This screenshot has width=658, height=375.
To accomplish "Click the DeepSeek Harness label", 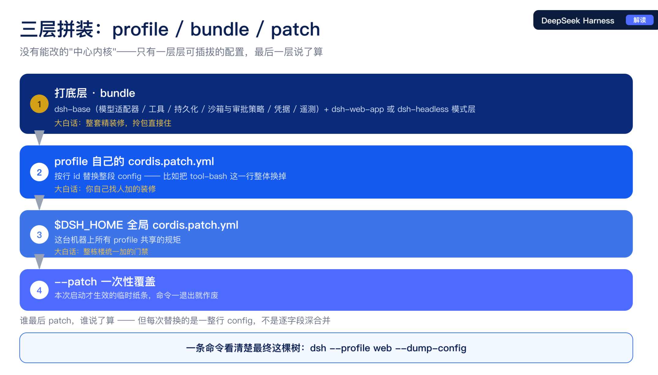I will pyautogui.click(x=578, y=20).
